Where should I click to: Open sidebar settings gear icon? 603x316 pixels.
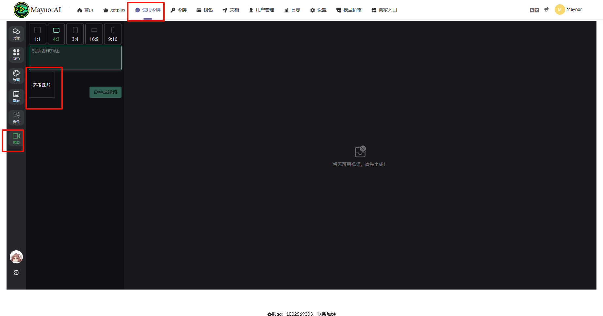click(x=16, y=273)
